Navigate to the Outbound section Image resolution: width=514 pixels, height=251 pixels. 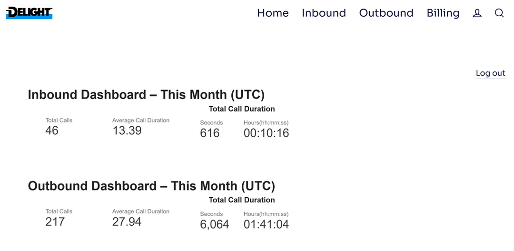coord(386,13)
